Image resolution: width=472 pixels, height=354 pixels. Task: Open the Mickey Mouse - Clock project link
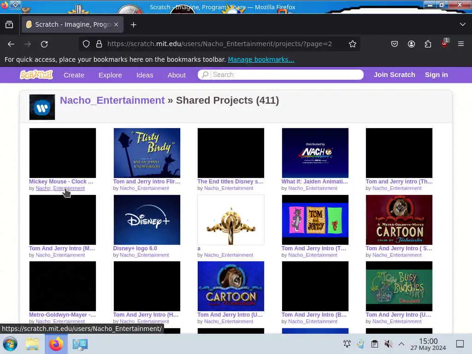61,182
